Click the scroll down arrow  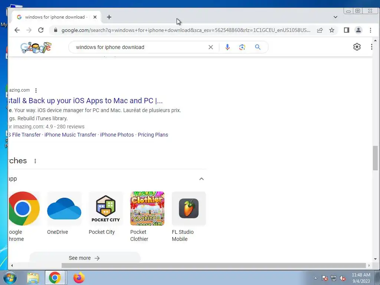[375, 259]
